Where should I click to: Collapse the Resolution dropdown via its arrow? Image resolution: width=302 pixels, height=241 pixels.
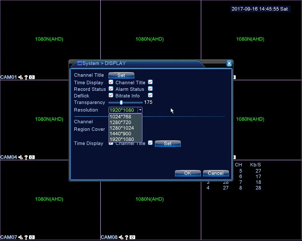click(140, 110)
